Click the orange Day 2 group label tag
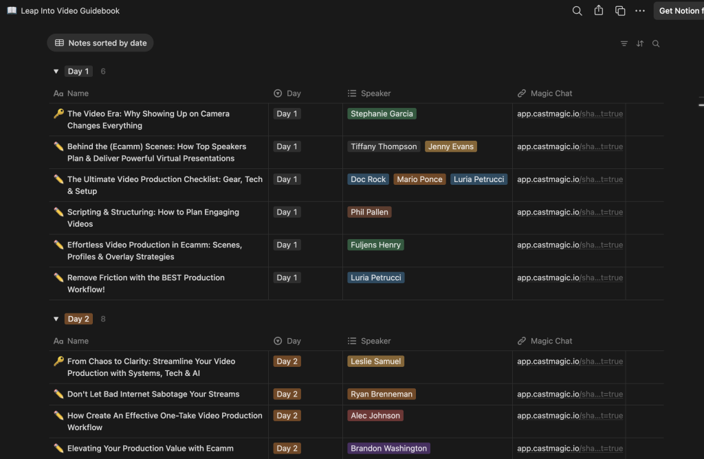This screenshot has width=704, height=459. pos(78,319)
